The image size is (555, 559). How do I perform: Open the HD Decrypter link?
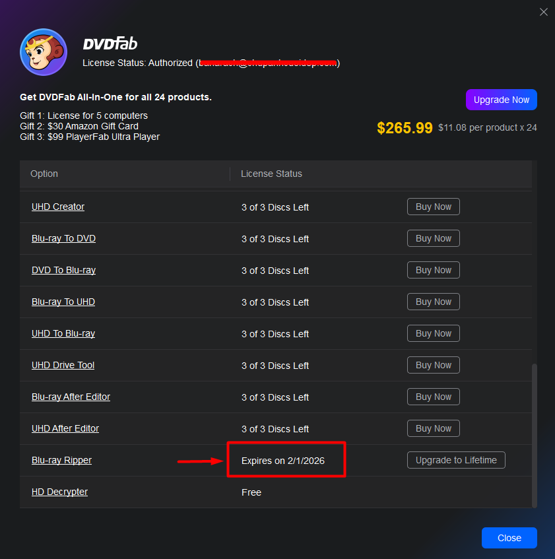point(59,492)
